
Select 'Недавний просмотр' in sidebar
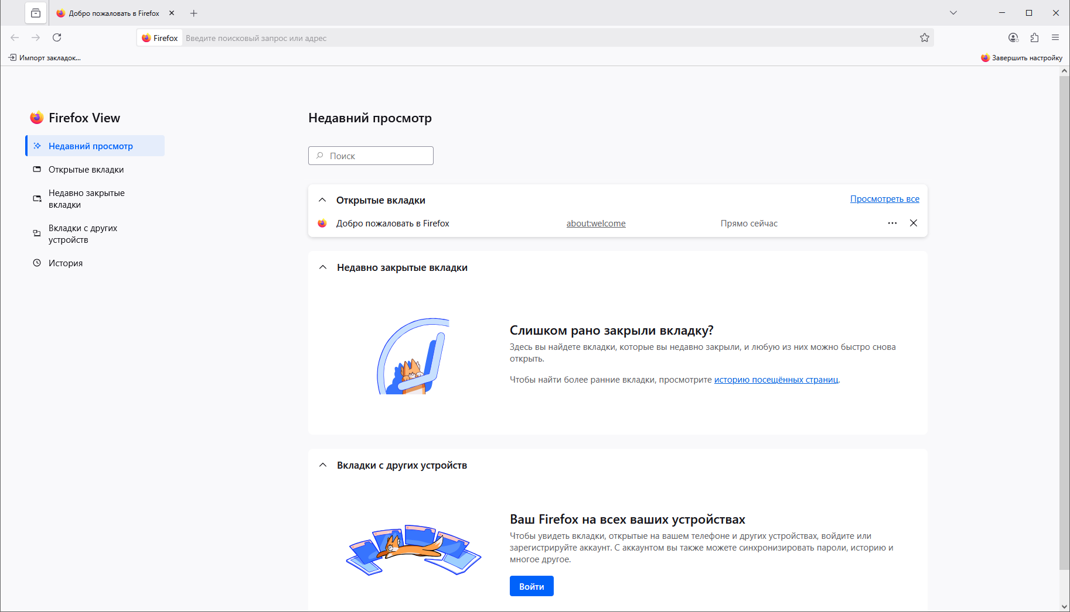[95, 146]
